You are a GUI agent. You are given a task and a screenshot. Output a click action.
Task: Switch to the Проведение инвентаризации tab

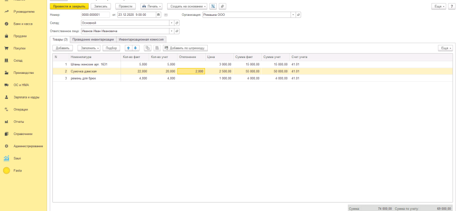93,40
